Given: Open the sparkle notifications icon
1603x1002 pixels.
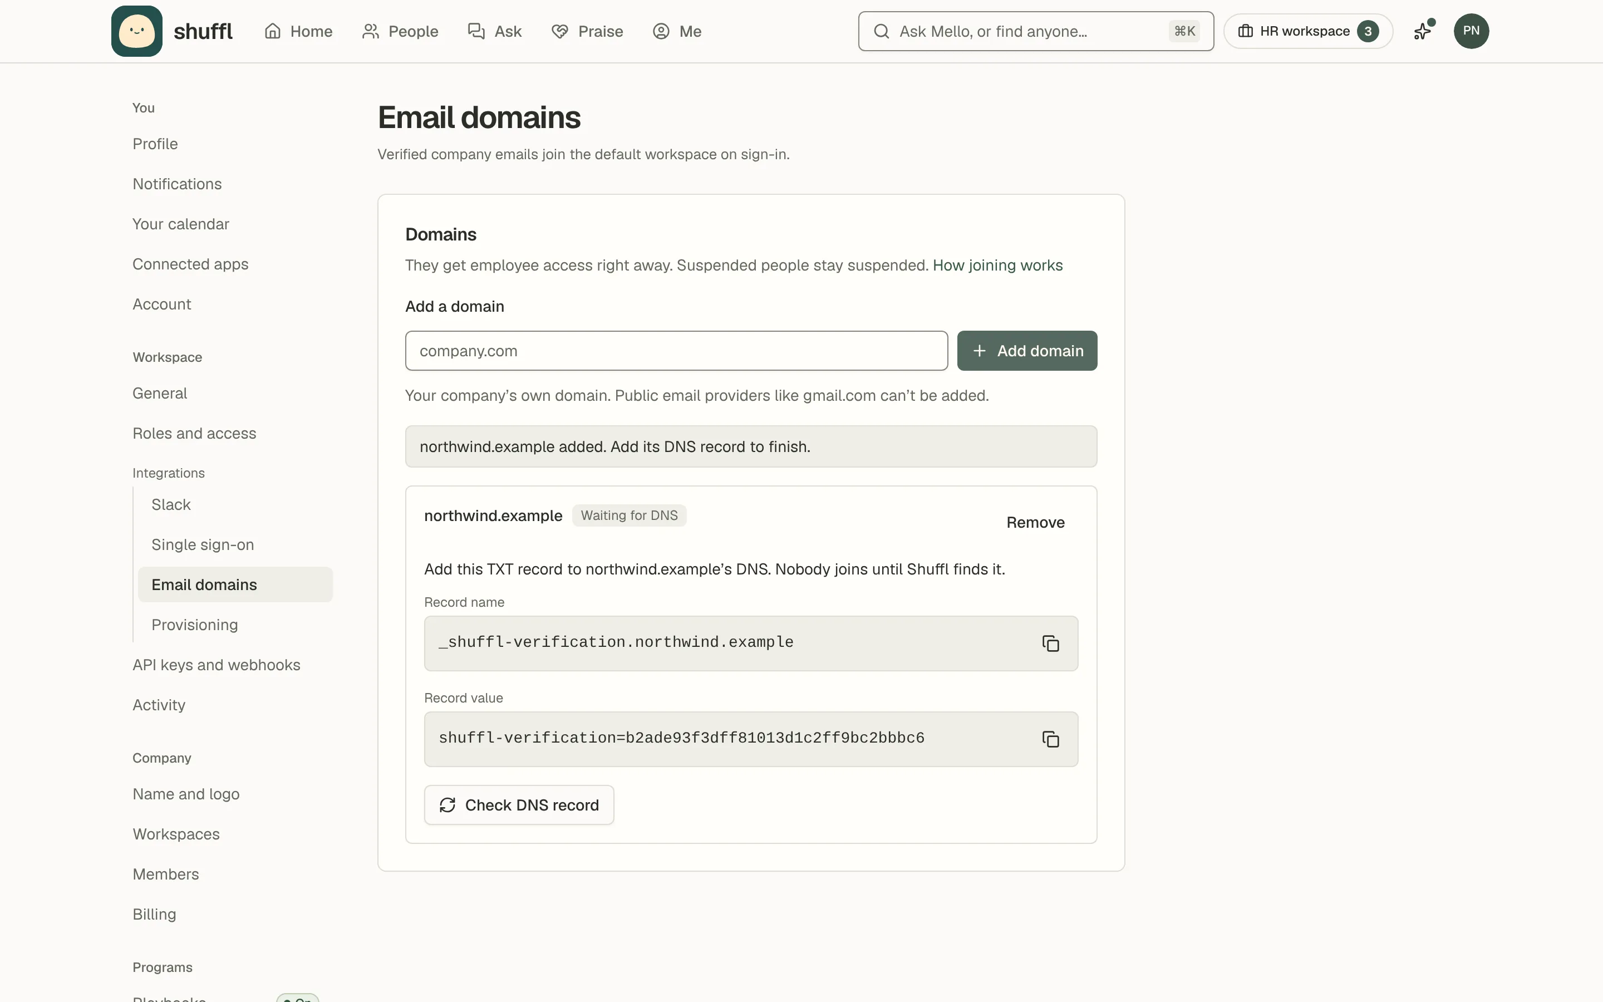Looking at the screenshot, I should pyautogui.click(x=1422, y=31).
